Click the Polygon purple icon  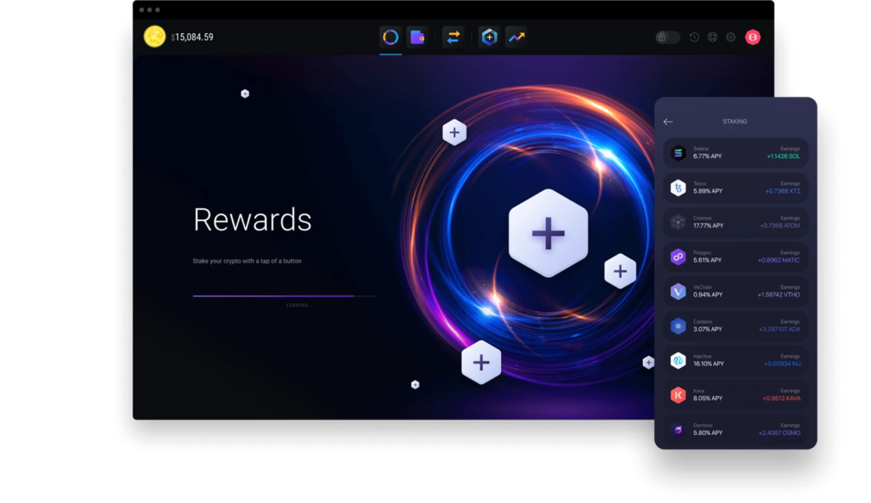678,257
